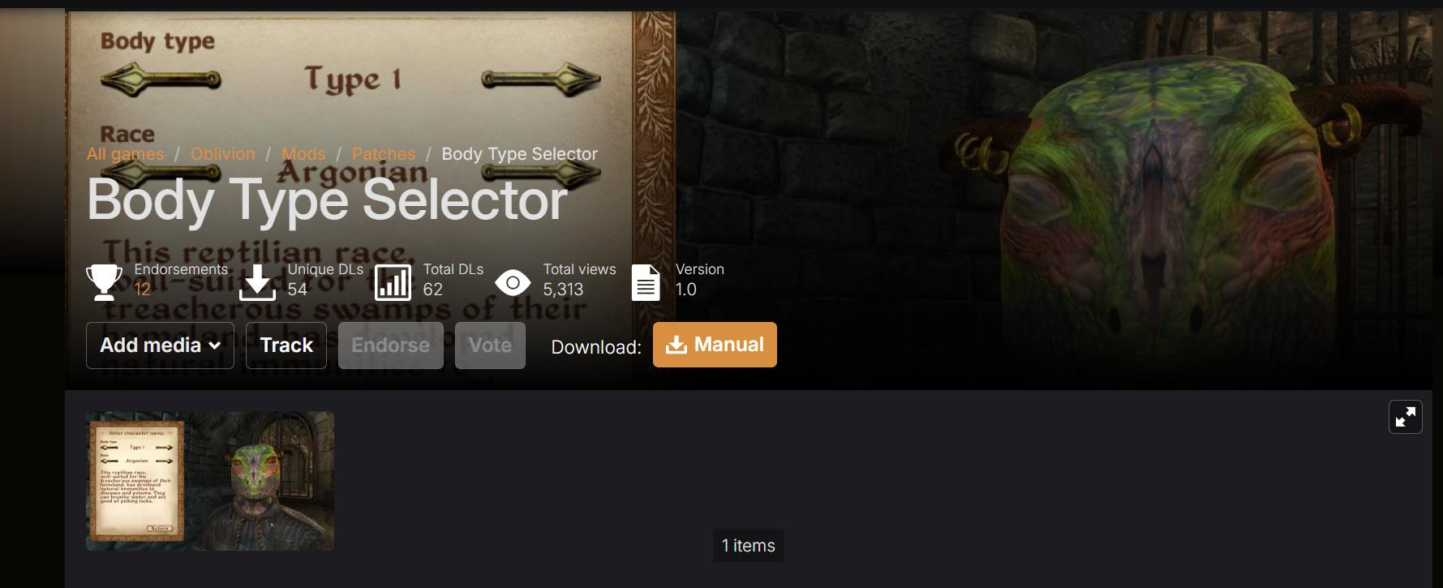Expand gallery with the fullscreen arrows icon

(1406, 417)
